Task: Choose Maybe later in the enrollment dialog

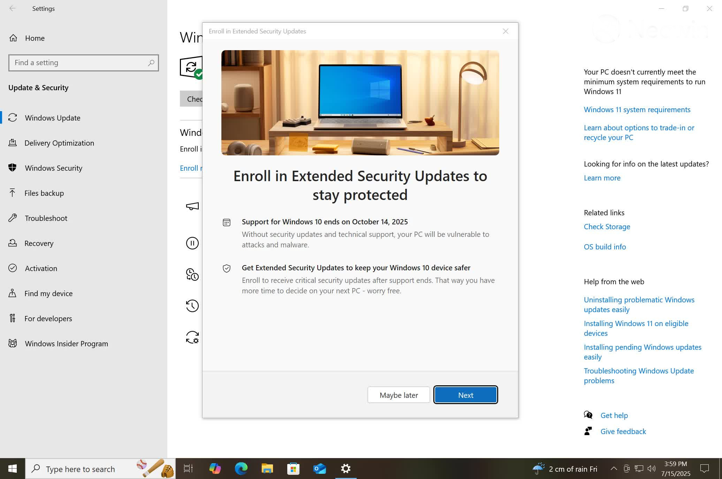Action: point(398,395)
